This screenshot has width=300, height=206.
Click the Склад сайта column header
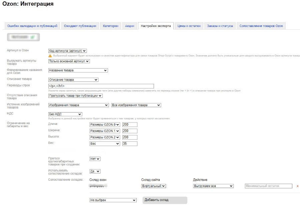coord(150,180)
